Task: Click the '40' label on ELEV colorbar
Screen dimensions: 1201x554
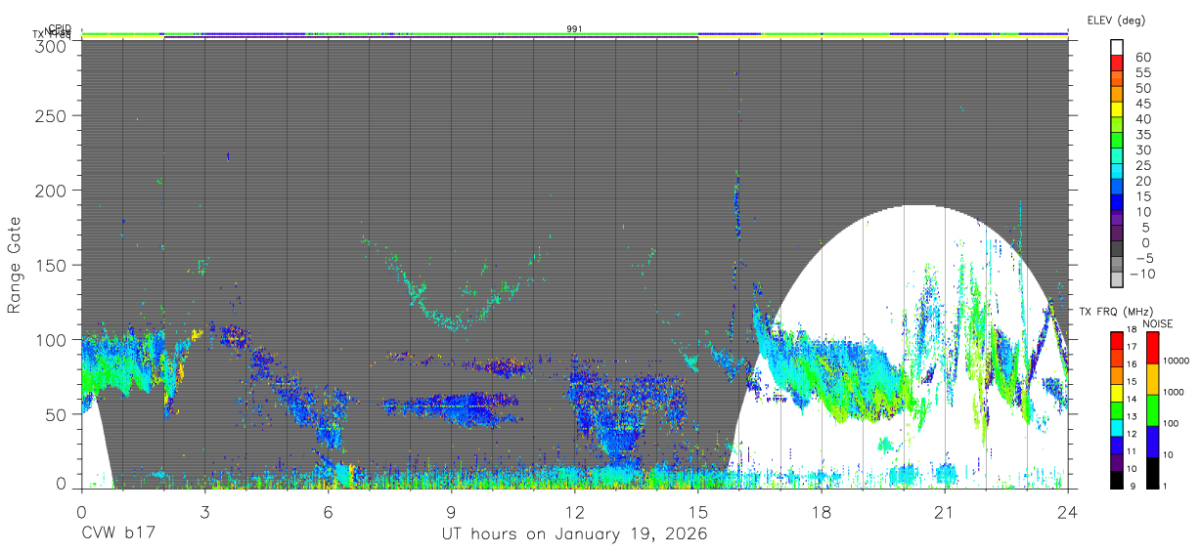Action: [1142, 119]
